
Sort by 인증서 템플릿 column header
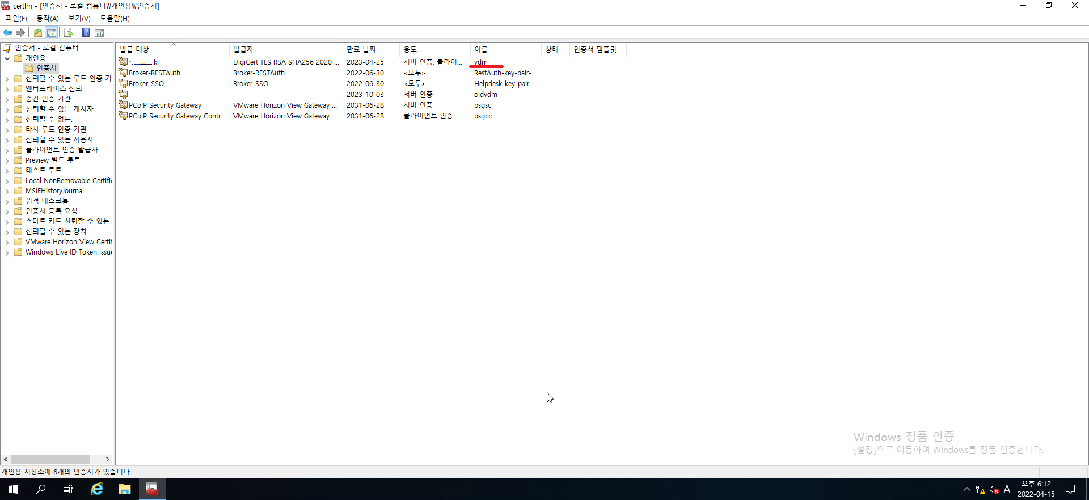coord(598,49)
